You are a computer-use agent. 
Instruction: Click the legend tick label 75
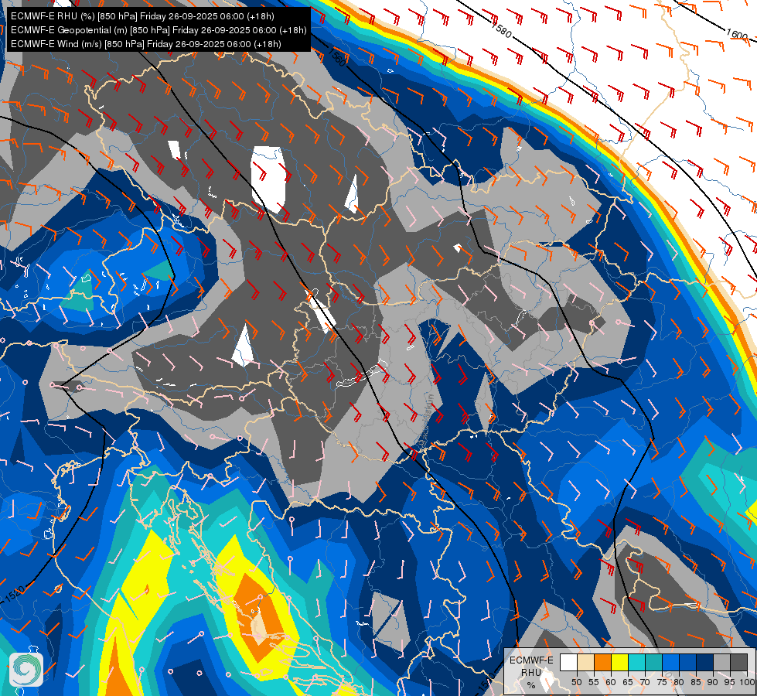point(663,682)
